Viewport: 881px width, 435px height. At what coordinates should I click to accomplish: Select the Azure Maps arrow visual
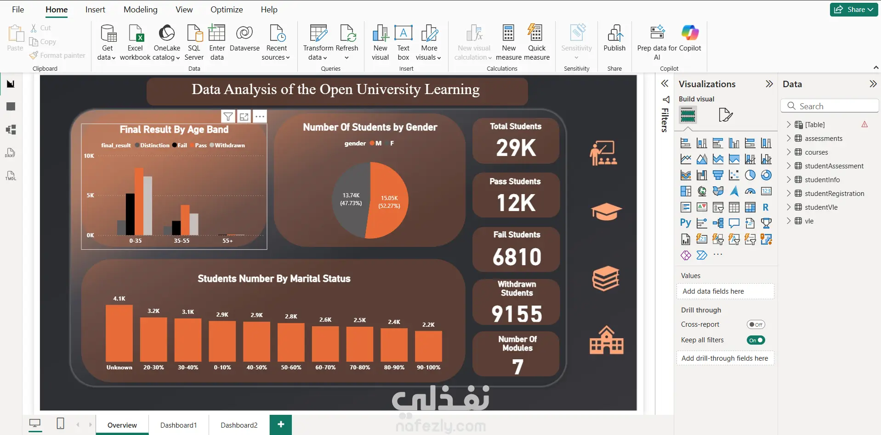[x=734, y=191]
